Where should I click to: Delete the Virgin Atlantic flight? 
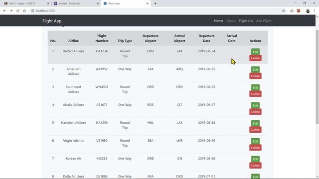[255, 148]
